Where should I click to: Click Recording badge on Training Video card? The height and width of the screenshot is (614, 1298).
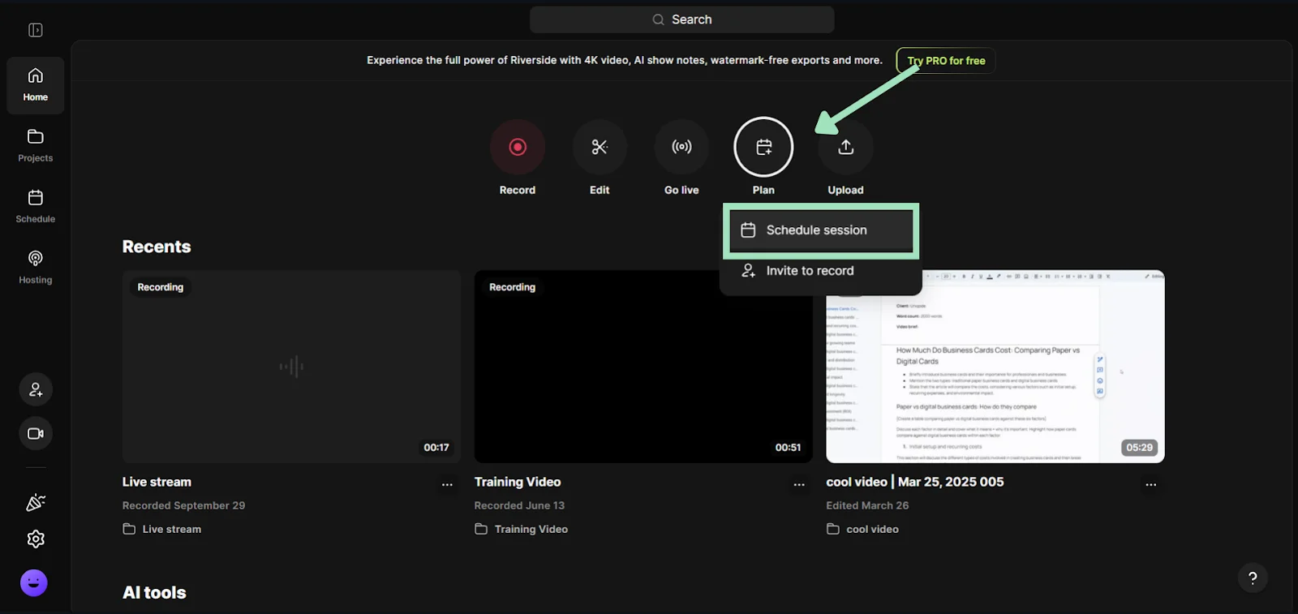(x=513, y=287)
